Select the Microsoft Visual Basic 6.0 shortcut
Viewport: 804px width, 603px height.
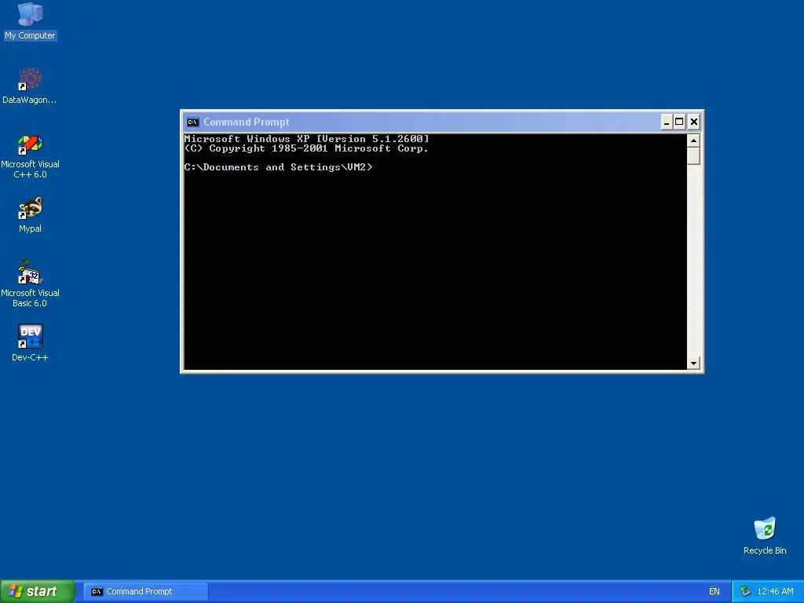tap(30, 284)
